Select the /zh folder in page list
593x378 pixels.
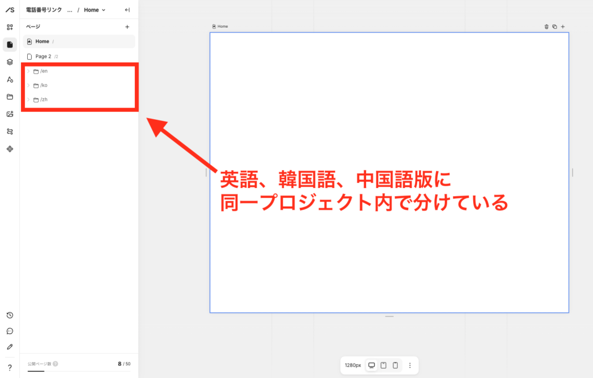(44, 100)
